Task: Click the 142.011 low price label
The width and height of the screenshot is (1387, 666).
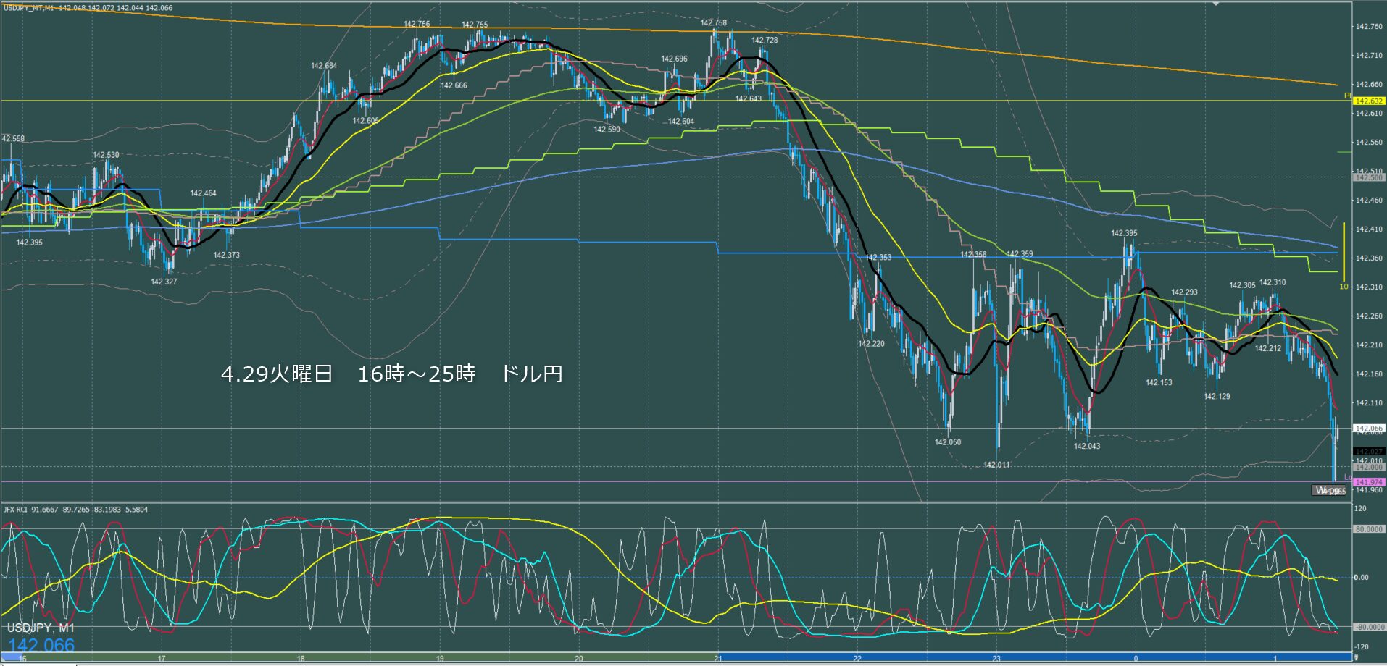Action: point(996,465)
